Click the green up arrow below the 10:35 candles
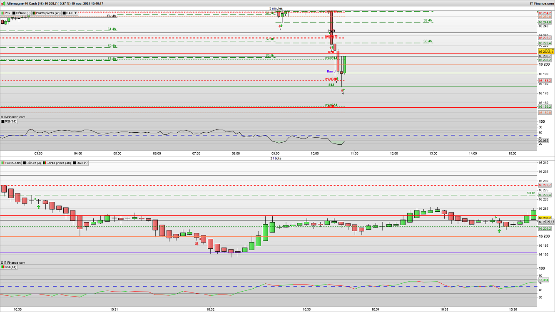Image resolution: width=555 pixels, height=312 pixels. click(x=499, y=230)
